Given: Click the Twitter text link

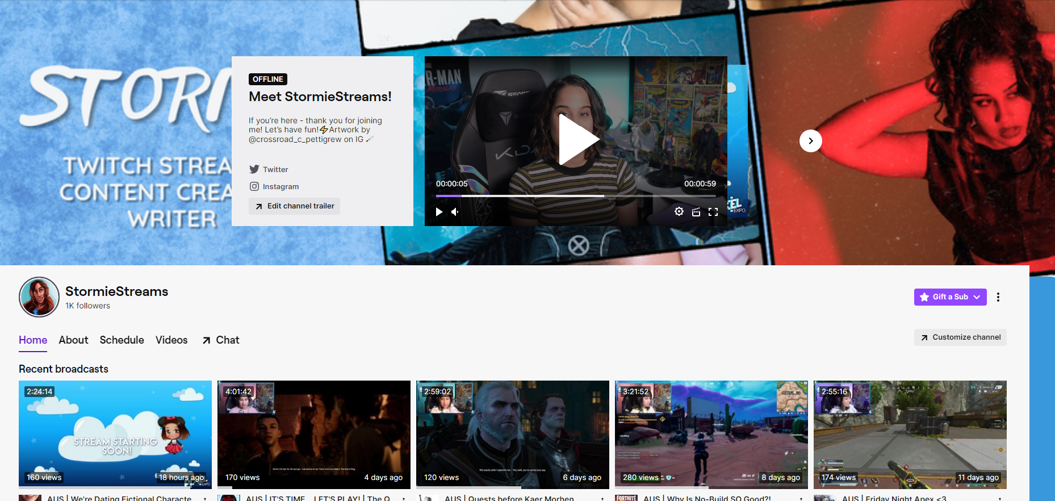Looking at the screenshot, I should pos(275,169).
